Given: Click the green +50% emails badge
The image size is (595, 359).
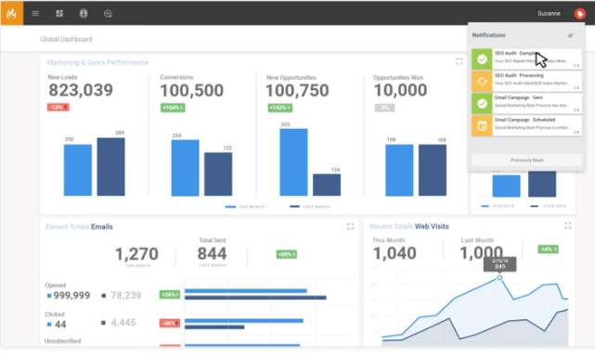Looking at the screenshot, I should [287, 254].
